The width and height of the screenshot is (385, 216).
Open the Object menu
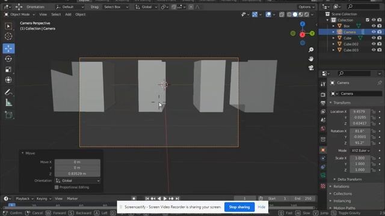tap(80, 14)
